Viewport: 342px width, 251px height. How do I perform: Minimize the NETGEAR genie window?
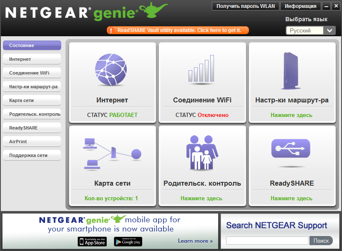click(326, 6)
